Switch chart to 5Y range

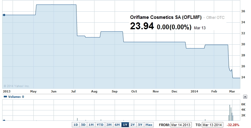pyautogui.click(x=140, y=125)
